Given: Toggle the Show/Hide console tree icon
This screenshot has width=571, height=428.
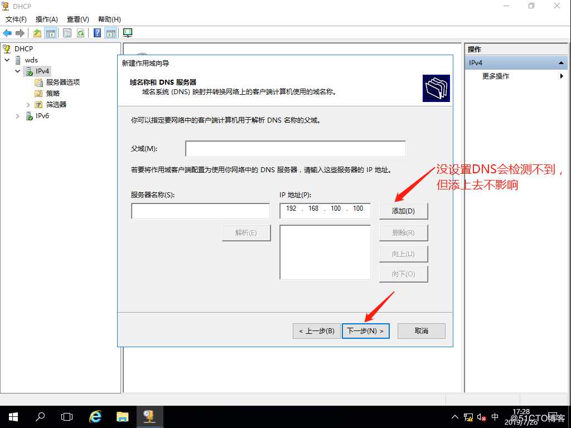Looking at the screenshot, I should (x=51, y=33).
